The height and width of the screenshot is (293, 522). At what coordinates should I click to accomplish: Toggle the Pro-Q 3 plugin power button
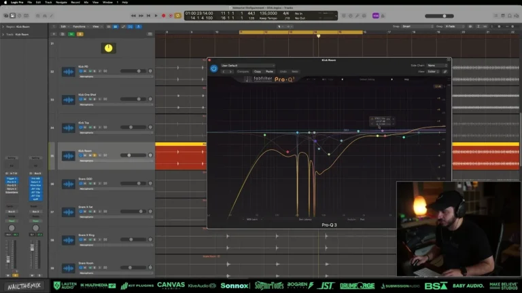[213, 68]
